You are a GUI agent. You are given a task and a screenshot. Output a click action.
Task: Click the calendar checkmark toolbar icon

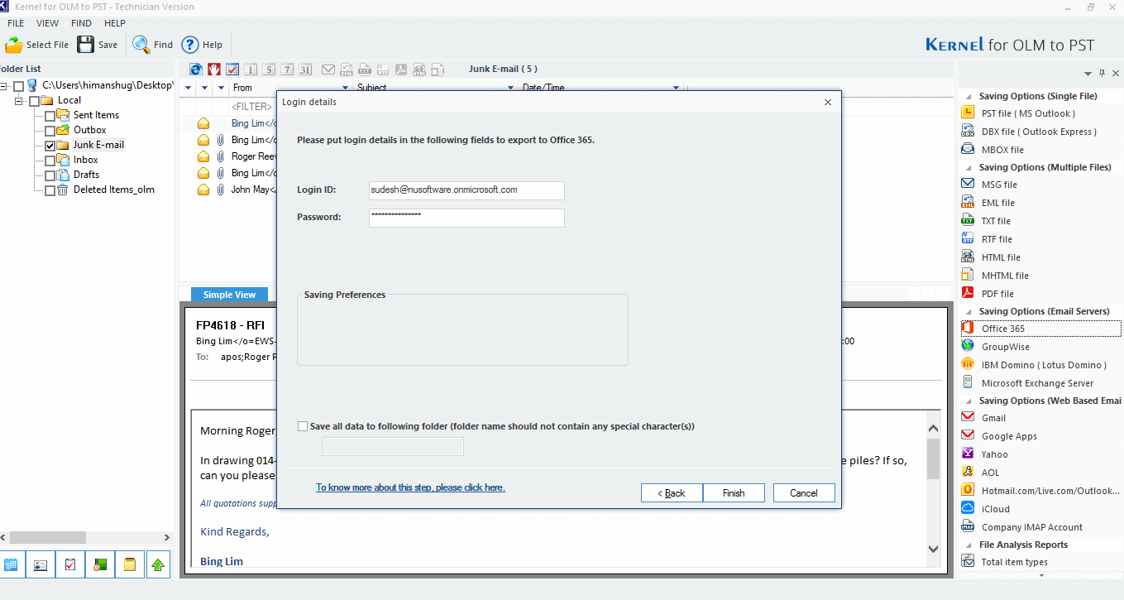coord(232,70)
